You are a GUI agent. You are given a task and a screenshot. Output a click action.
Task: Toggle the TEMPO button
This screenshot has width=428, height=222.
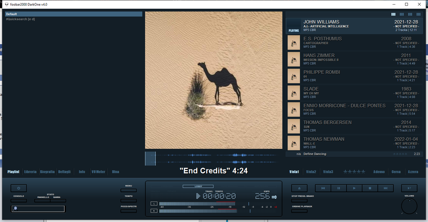[129, 201]
